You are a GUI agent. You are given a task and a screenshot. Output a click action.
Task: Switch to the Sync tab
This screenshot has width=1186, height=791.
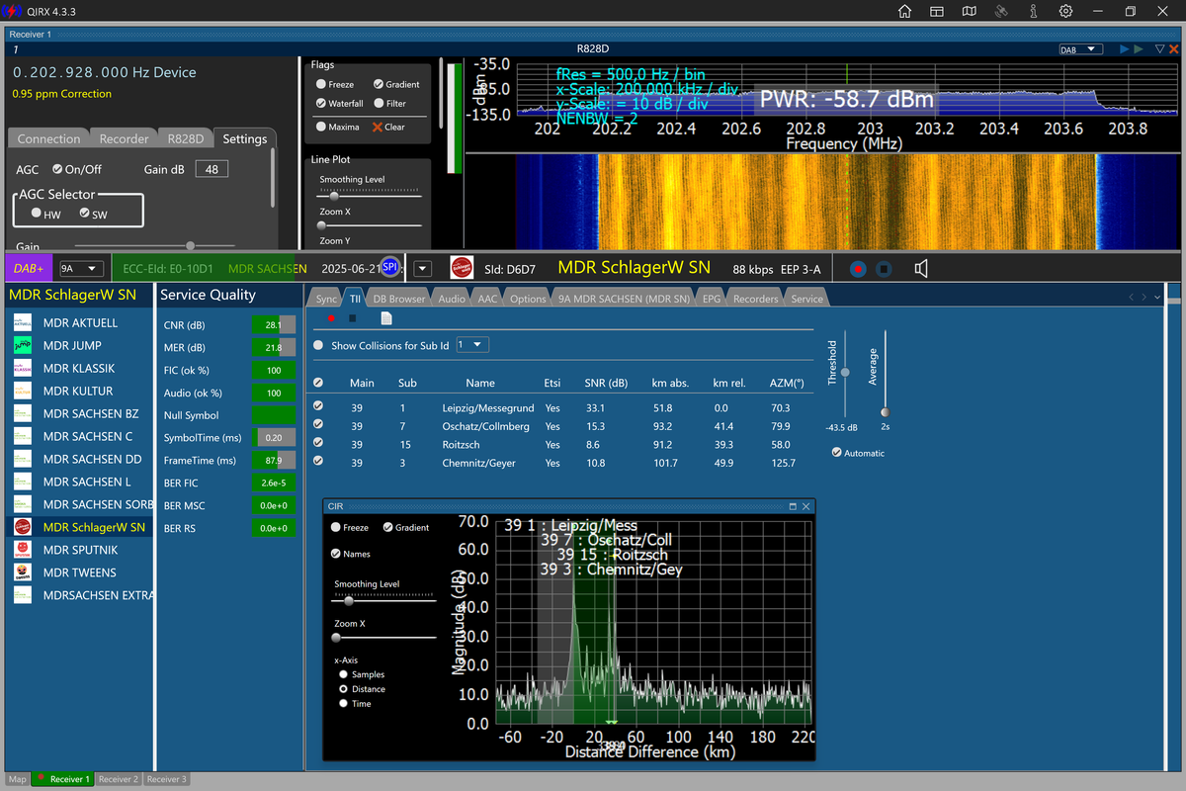[326, 299]
